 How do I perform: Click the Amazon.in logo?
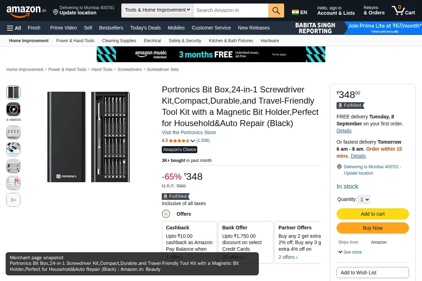pos(26,11)
